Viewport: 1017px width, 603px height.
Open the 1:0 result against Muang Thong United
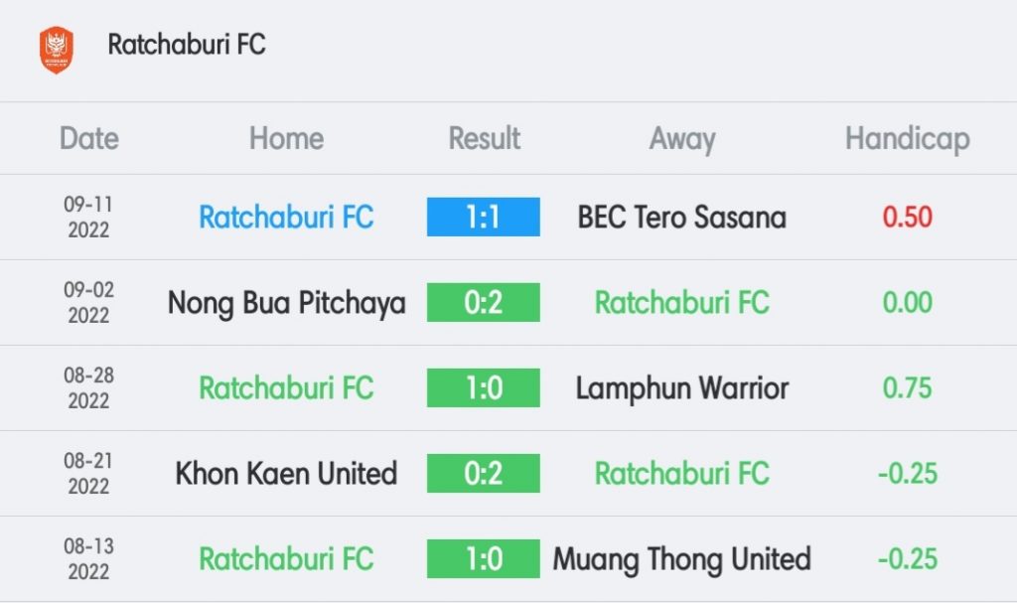(x=484, y=559)
